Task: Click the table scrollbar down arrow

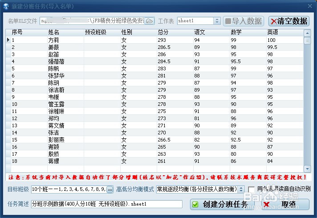Action: [307, 169]
